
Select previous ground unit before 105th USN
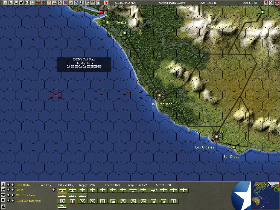8,200
